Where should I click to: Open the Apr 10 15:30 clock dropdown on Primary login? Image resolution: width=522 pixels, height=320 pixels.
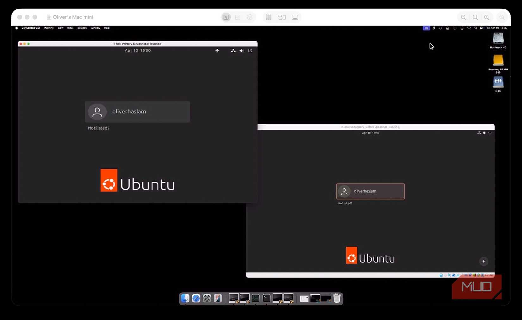point(138,50)
